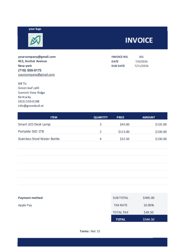Click the phone number (718) 555-0173

click(30, 70)
